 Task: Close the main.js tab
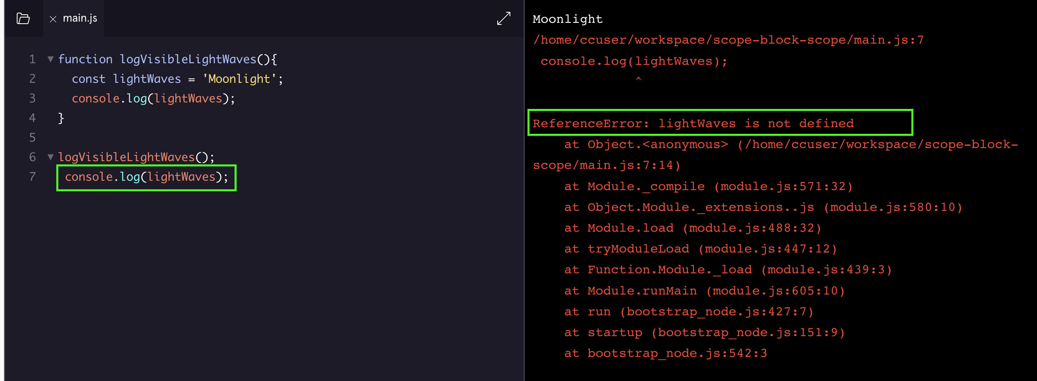tap(53, 19)
